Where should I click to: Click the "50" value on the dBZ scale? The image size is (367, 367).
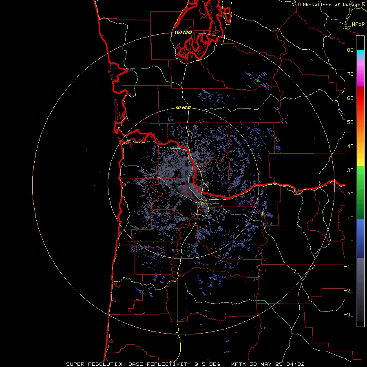[350, 122]
